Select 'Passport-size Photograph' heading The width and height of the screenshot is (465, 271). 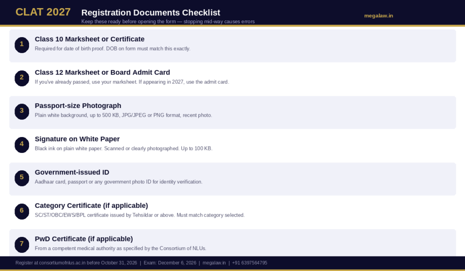pyautogui.click(x=78, y=106)
